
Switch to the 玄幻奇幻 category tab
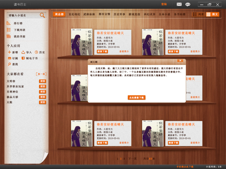[x=74, y=15]
